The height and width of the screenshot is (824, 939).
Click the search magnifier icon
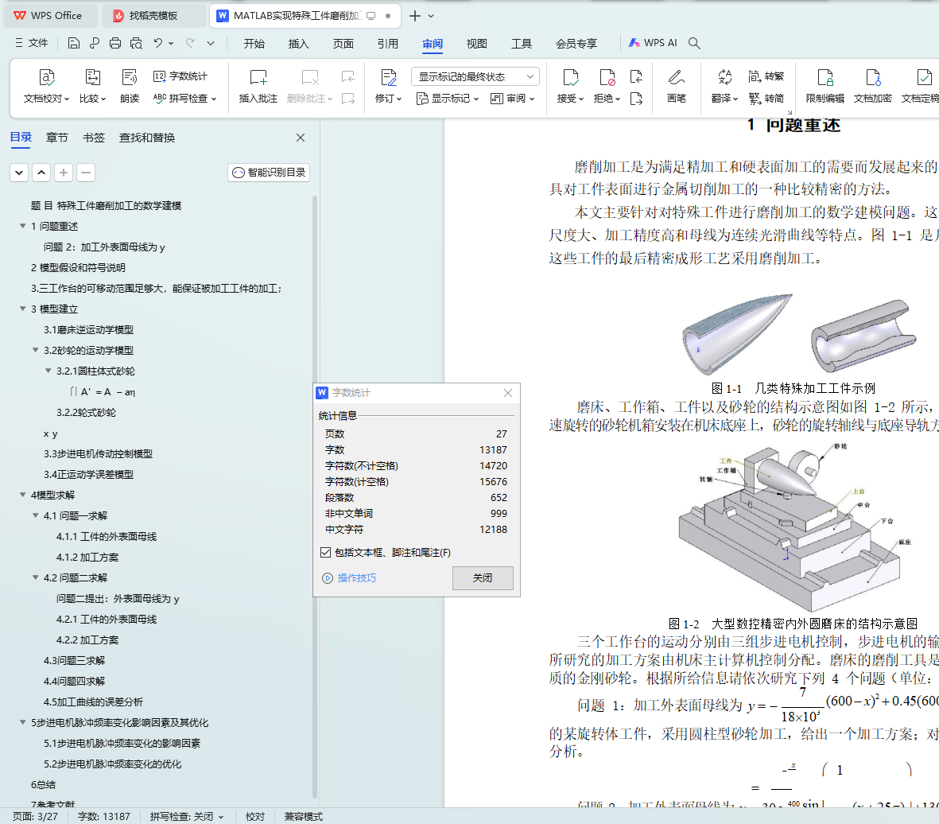[694, 43]
